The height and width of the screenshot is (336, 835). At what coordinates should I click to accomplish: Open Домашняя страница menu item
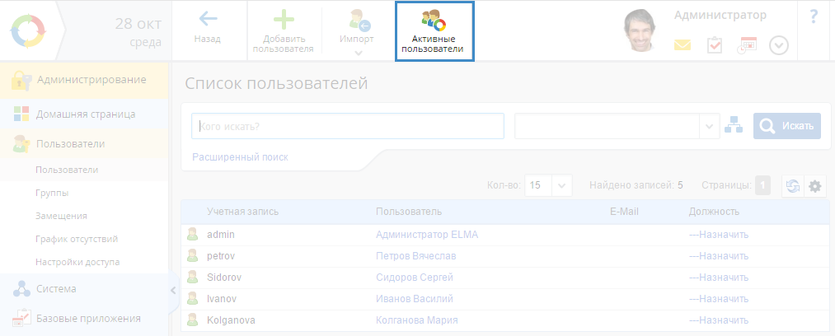(84, 114)
